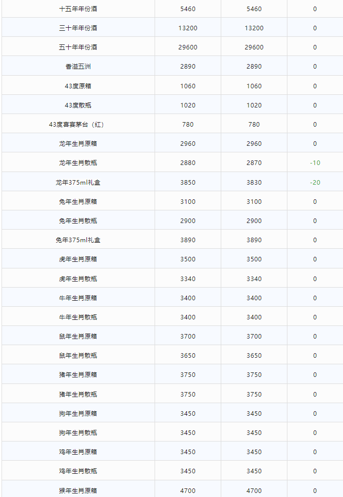This screenshot has width=343, height=497.
Task: Click the 0 change value for 鸡年生肖散瓶
Action: click(315, 471)
